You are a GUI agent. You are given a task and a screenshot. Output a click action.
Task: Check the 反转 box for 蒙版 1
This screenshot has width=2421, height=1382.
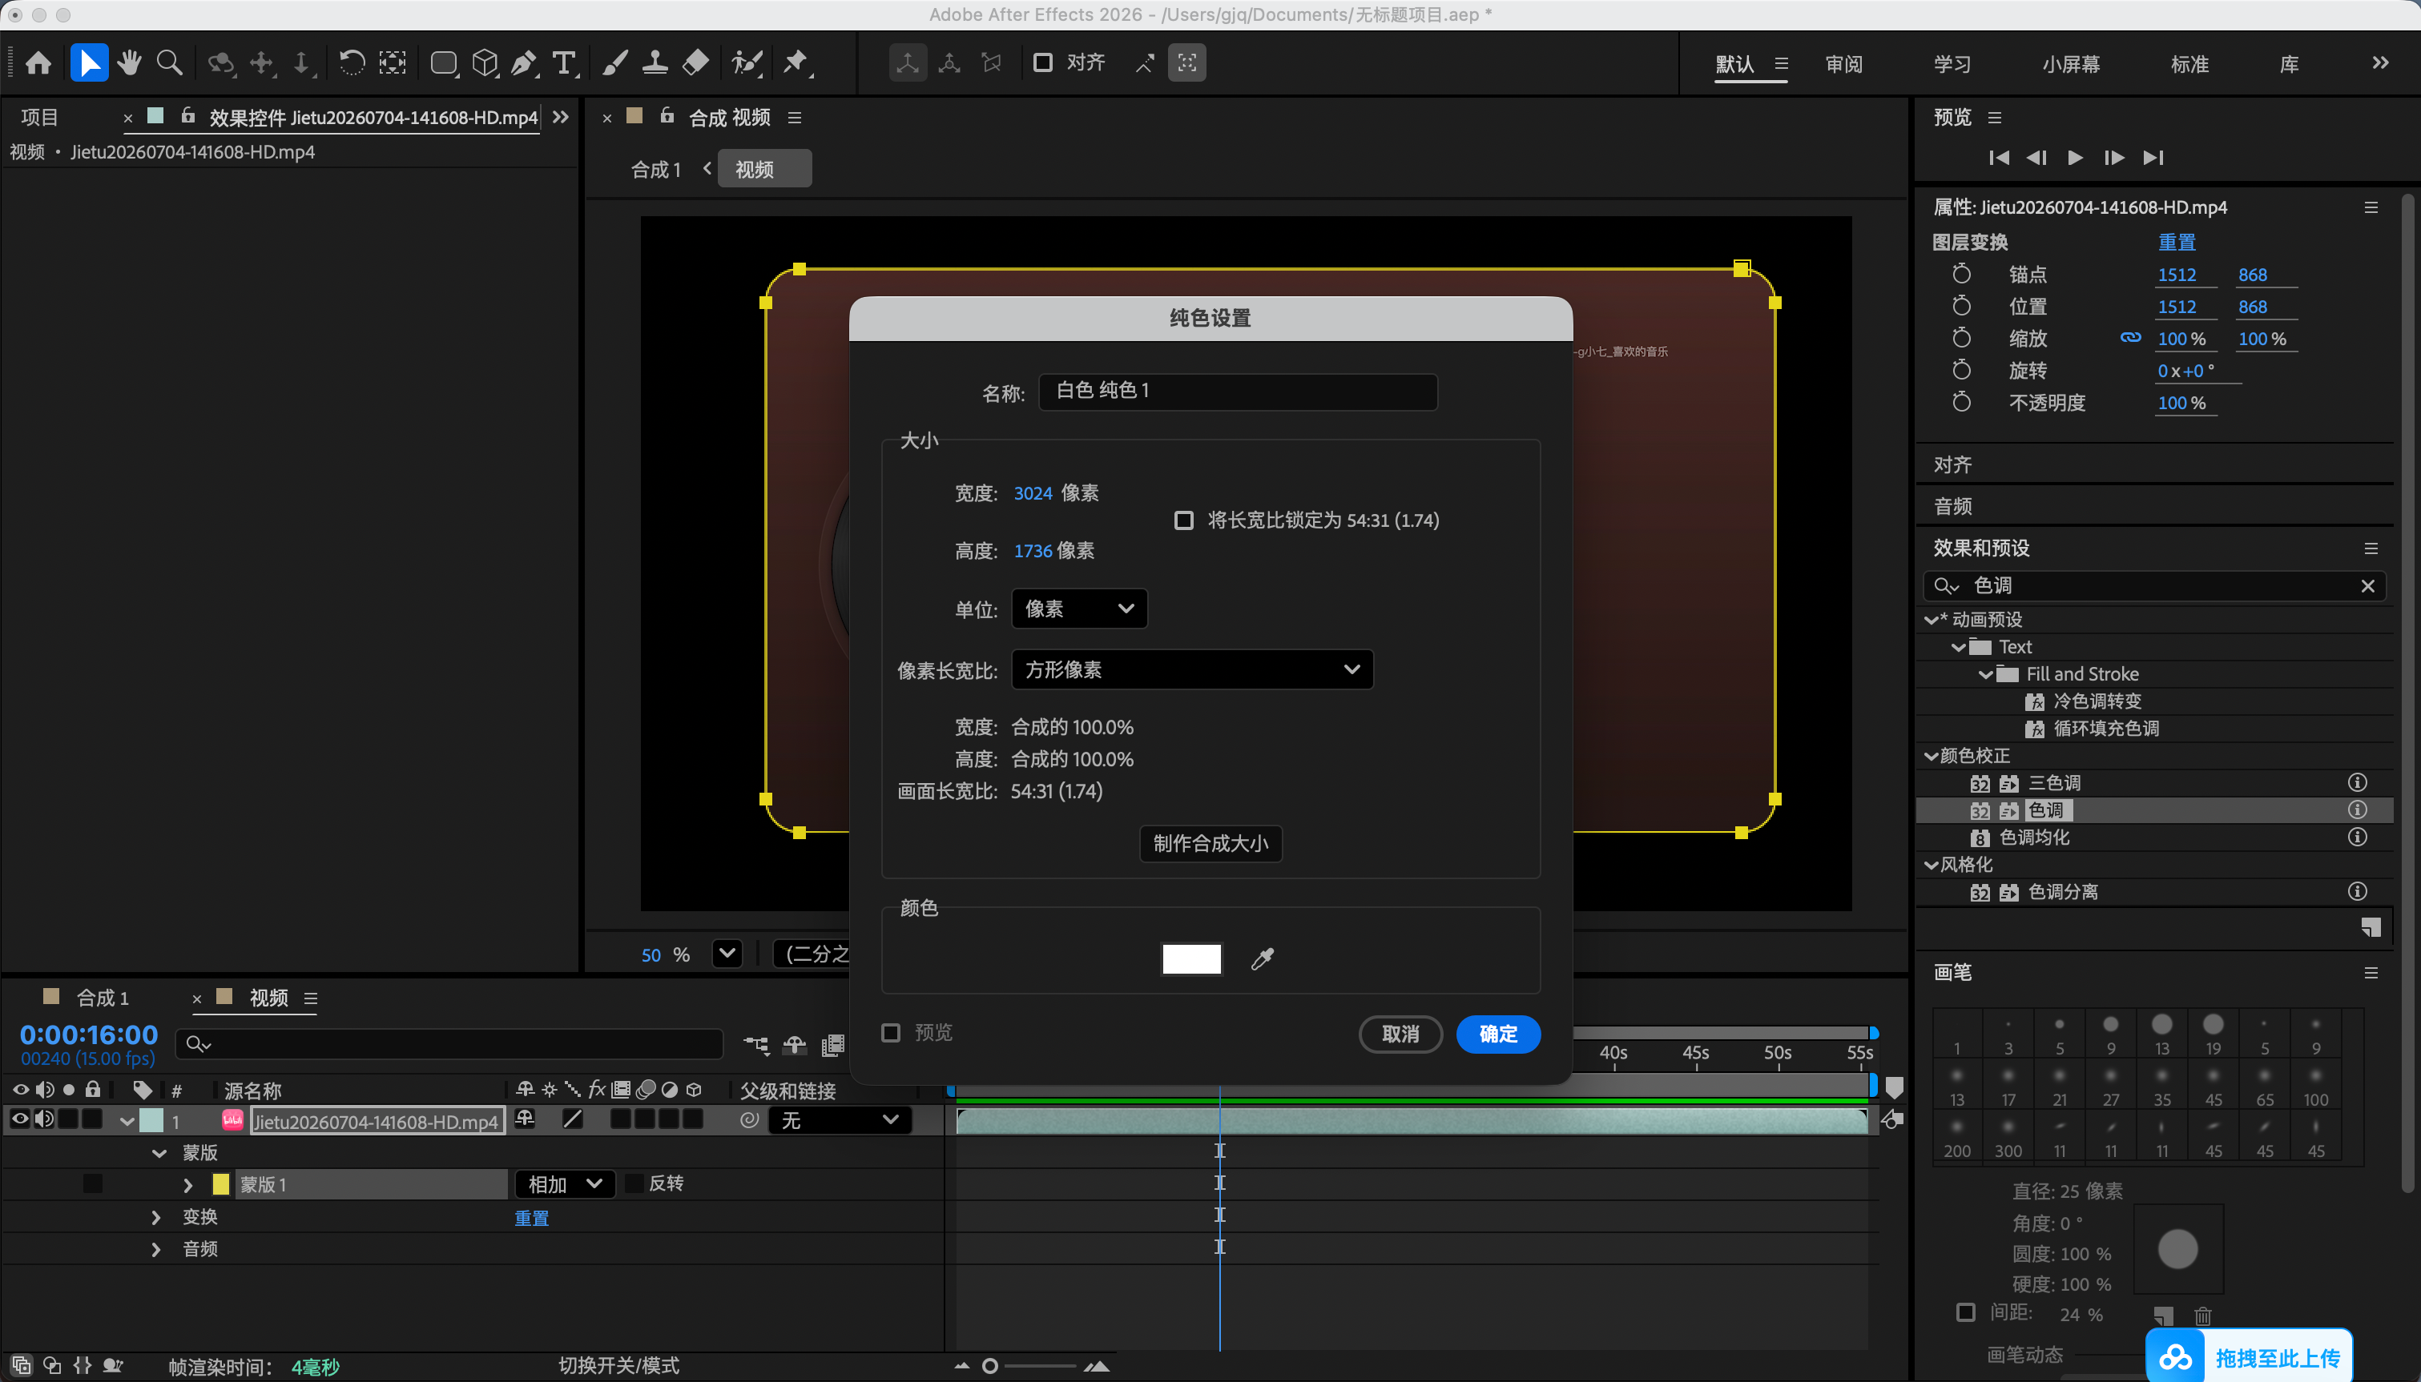pyautogui.click(x=634, y=1183)
